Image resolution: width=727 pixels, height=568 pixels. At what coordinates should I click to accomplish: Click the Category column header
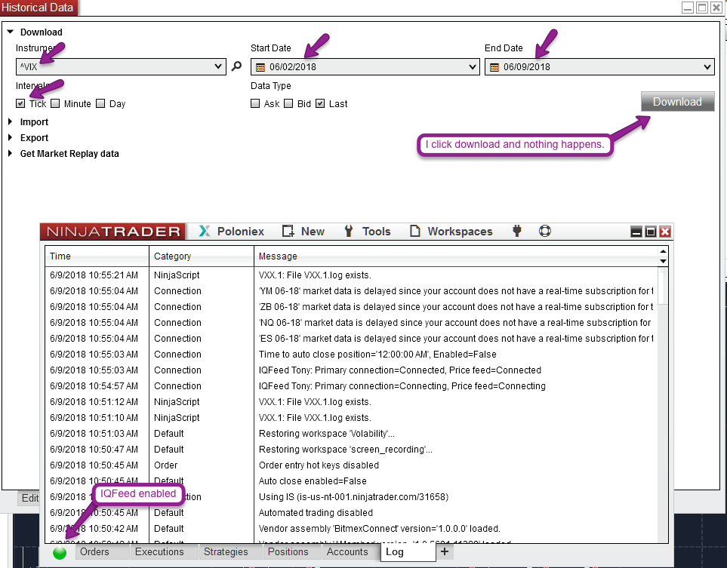click(x=202, y=256)
